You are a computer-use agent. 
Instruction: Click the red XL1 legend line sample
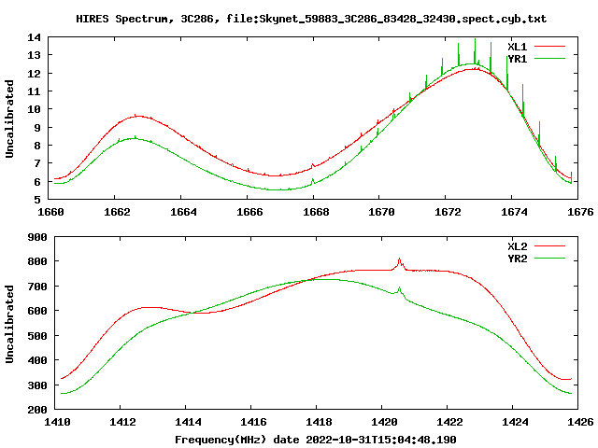coord(549,47)
